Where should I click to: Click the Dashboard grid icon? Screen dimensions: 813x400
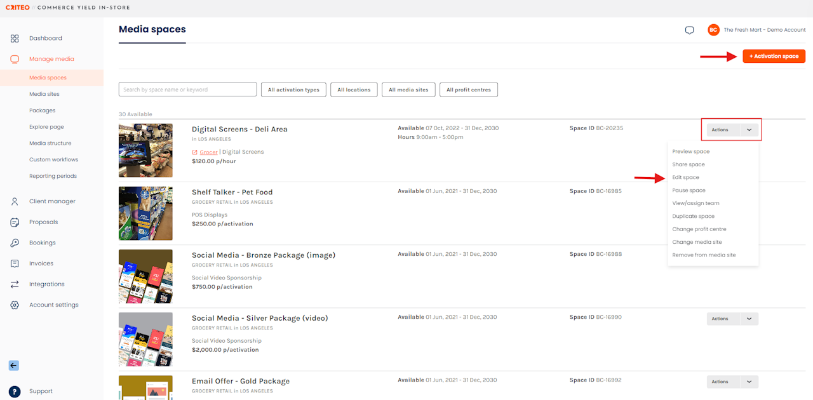click(15, 39)
